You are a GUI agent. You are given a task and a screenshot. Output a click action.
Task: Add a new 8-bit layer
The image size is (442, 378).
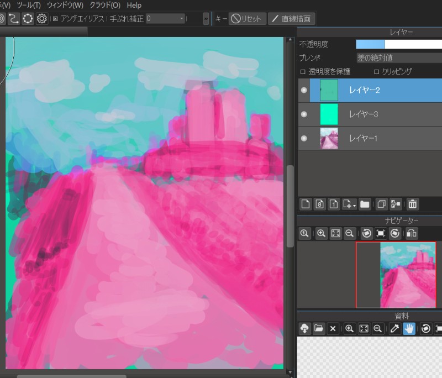click(320, 204)
